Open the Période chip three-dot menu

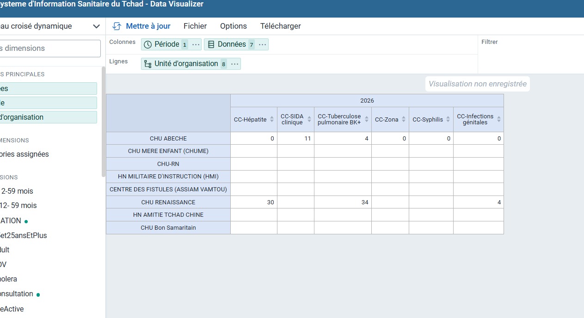pos(196,44)
